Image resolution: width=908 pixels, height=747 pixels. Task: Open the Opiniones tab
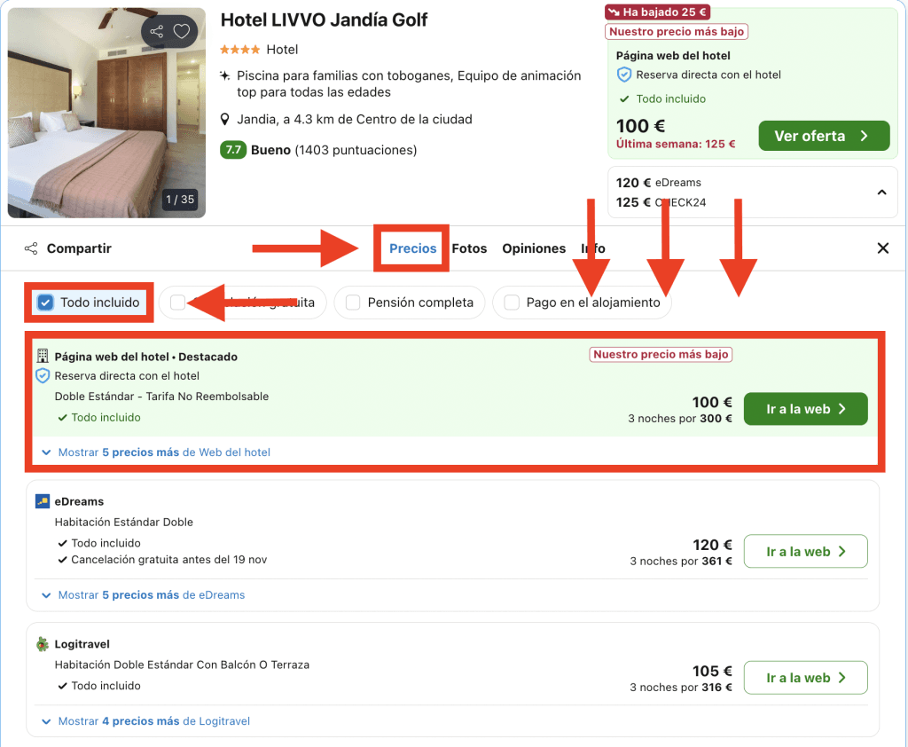tap(534, 248)
